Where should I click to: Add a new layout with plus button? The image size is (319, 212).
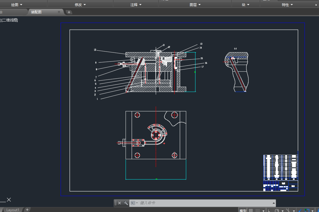point(27,209)
